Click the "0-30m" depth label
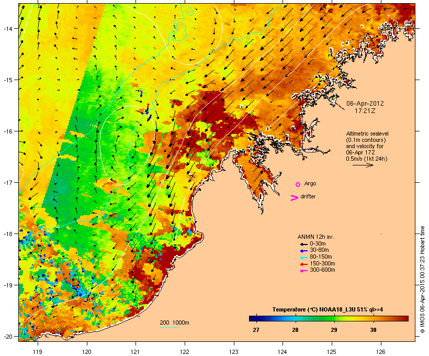Viewport: 429px width, 356px height. 318,244
